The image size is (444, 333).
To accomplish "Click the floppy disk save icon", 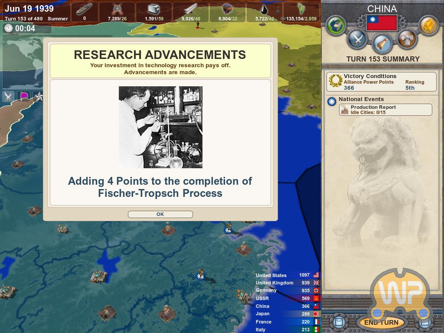I will coord(339,323).
